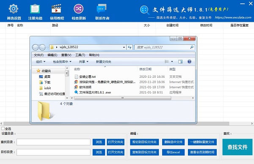Screen dimensions: 254x164
Task: Click the 查找目录 input field
Action: tap(53, 142)
